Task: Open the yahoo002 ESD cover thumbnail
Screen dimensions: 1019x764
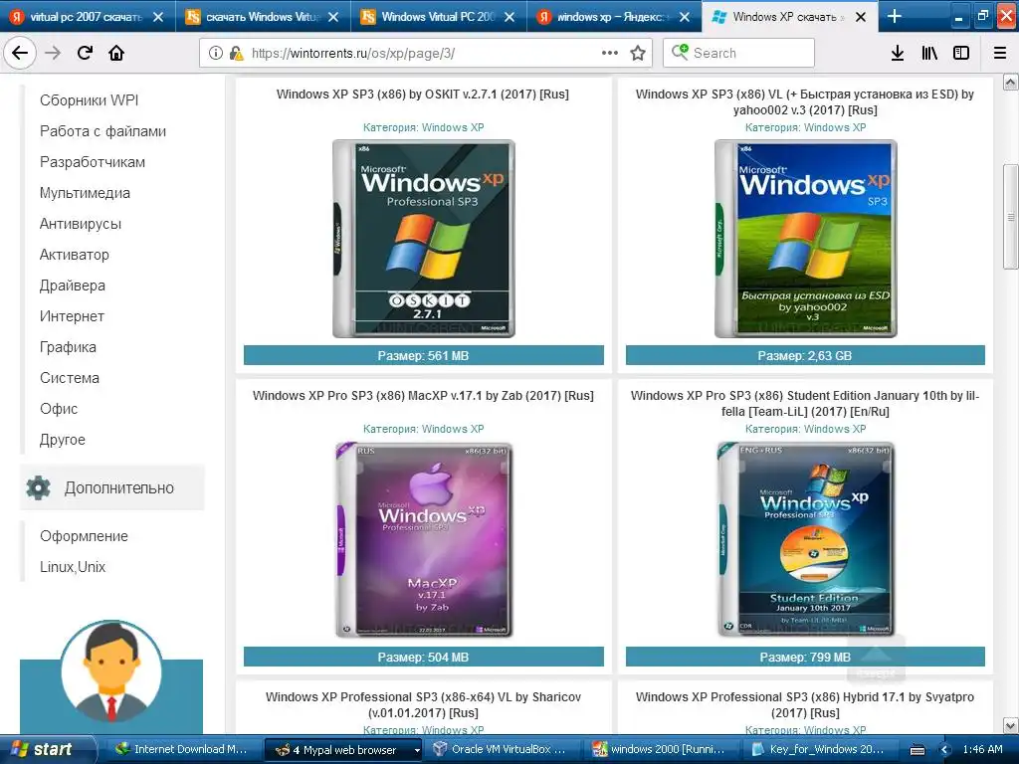Action: tap(806, 239)
